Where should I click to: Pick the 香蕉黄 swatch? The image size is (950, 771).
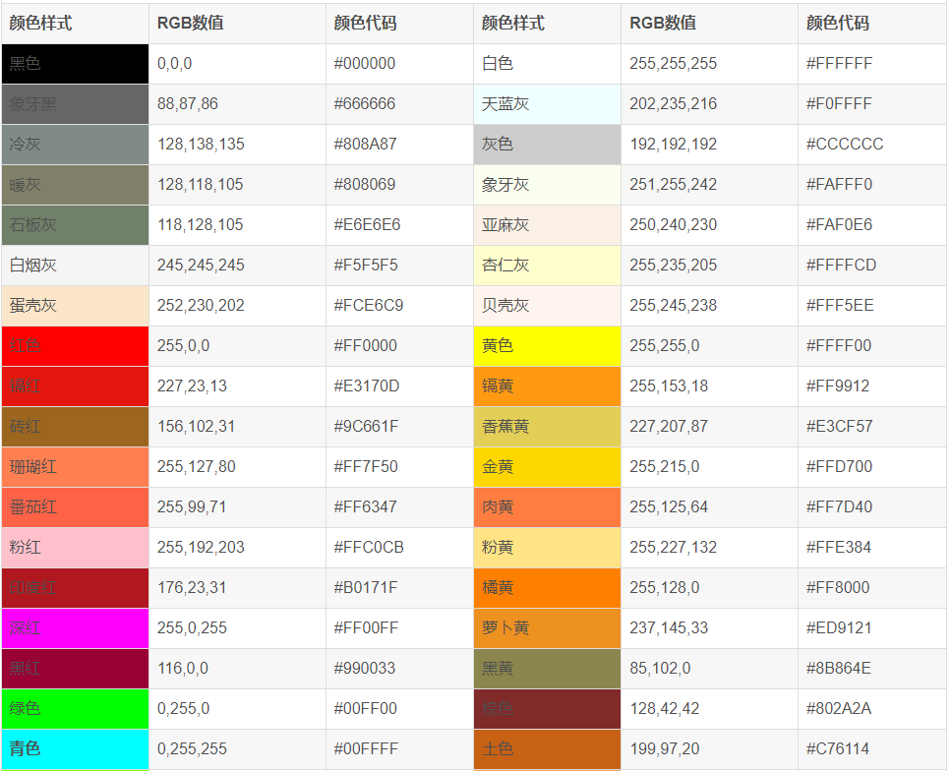tap(547, 427)
